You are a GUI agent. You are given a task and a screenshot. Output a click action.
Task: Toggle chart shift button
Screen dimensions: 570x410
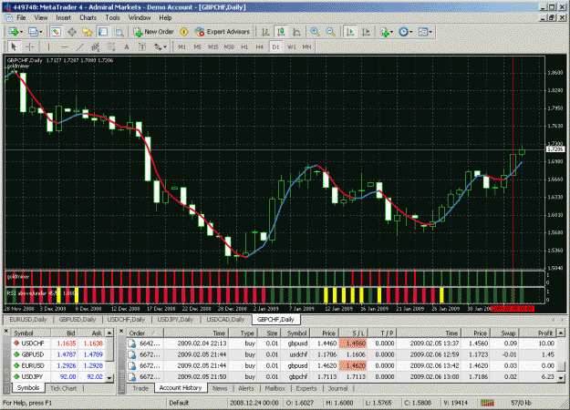coord(366,32)
